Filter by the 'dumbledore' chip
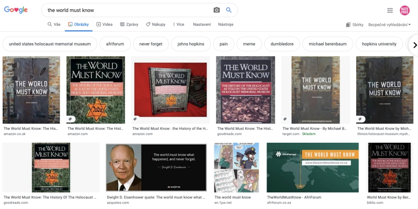Image resolution: width=418 pixels, height=209 pixels. pyautogui.click(x=282, y=44)
